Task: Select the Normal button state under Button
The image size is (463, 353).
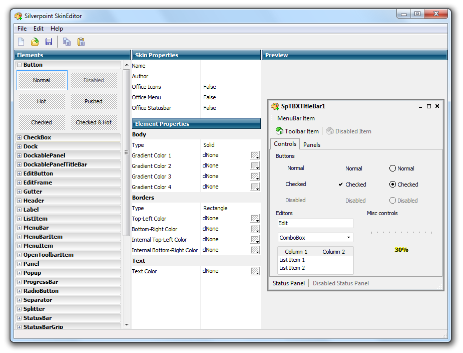Action: tap(42, 80)
